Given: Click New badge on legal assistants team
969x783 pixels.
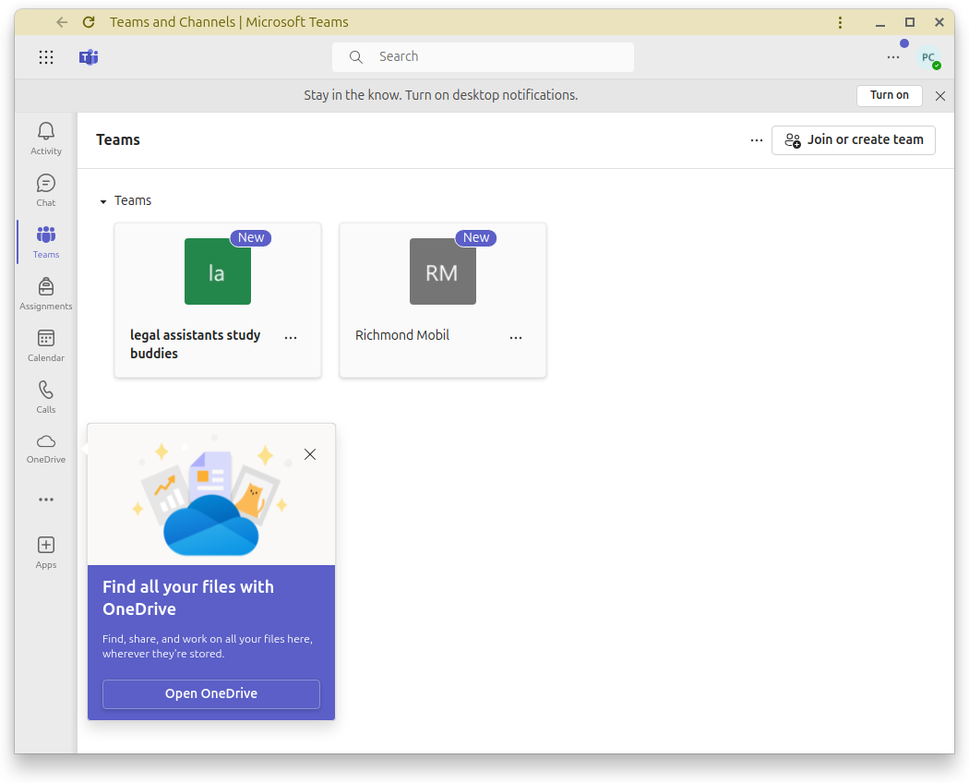Looking at the screenshot, I should coord(251,237).
